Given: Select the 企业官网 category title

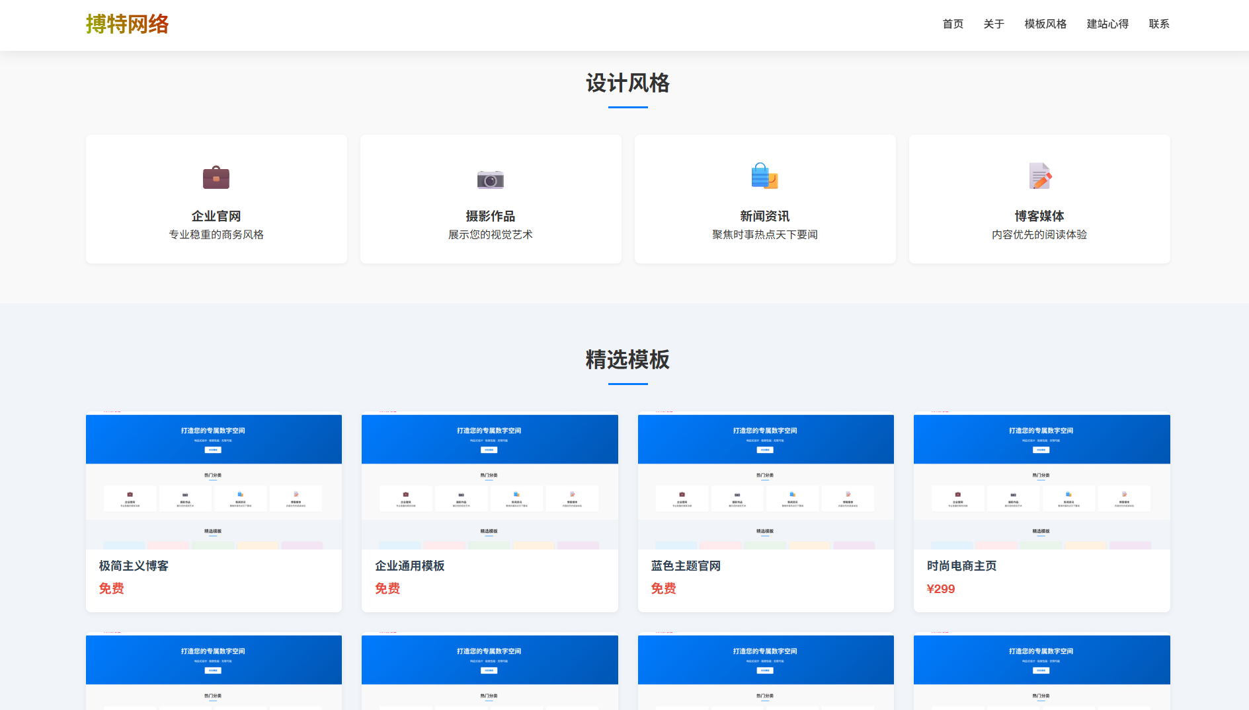Looking at the screenshot, I should tap(216, 216).
